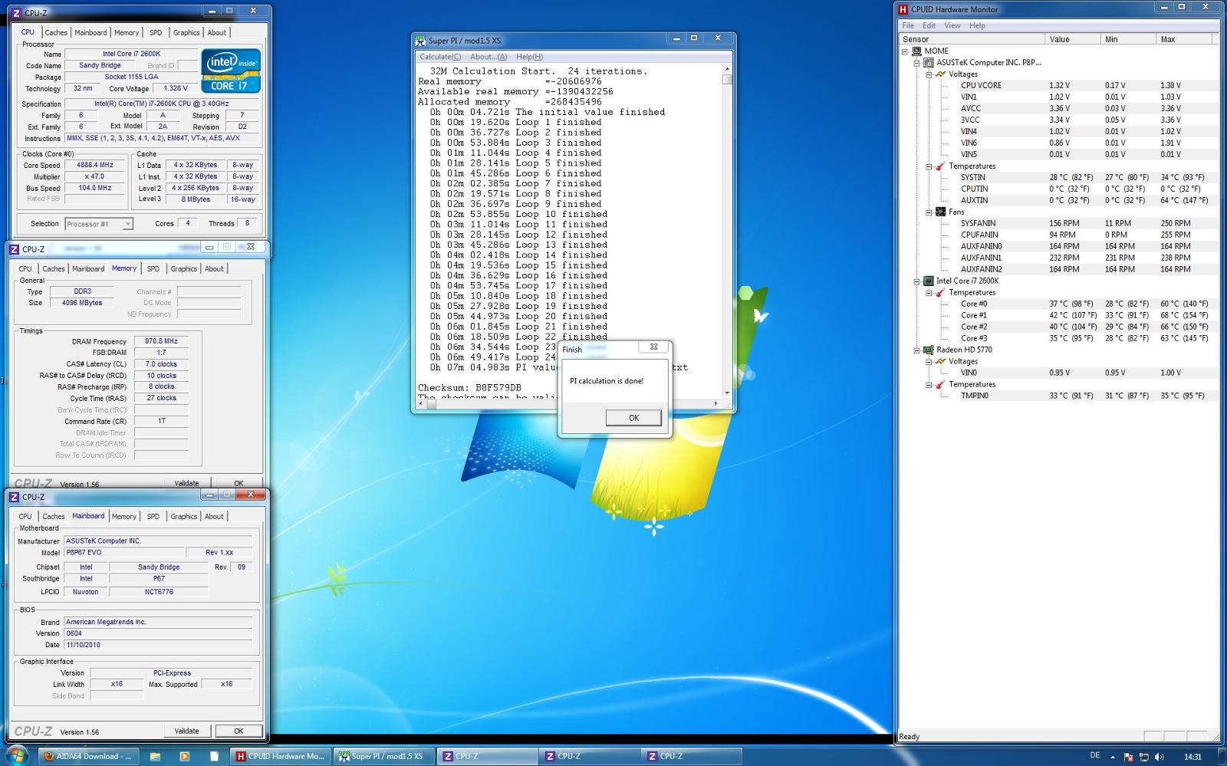Click OK in the CPU-Z Mainboard window
The image size is (1227, 766).
pyautogui.click(x=238, y=731)
